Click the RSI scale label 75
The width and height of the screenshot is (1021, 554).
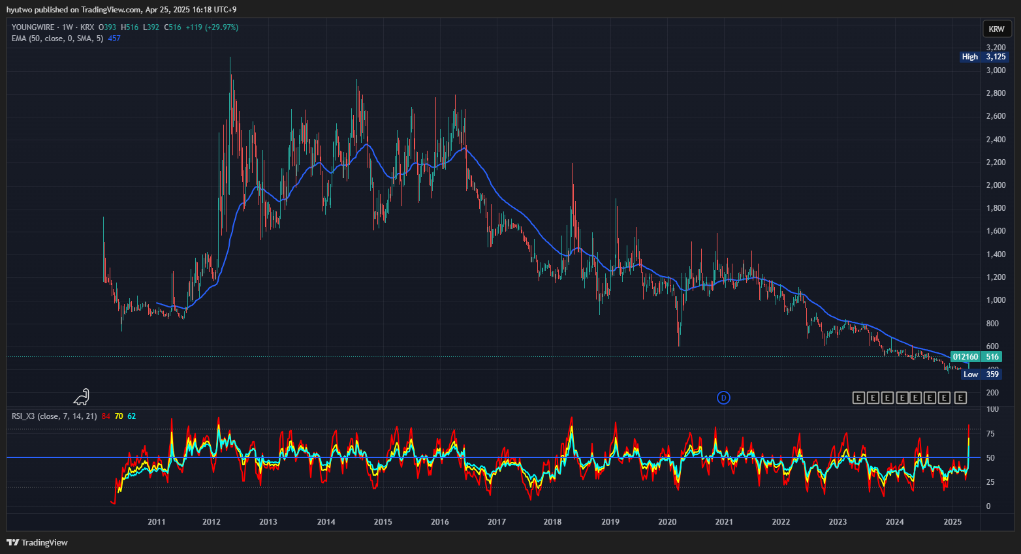pyautogui.click(x=990, y=434)
